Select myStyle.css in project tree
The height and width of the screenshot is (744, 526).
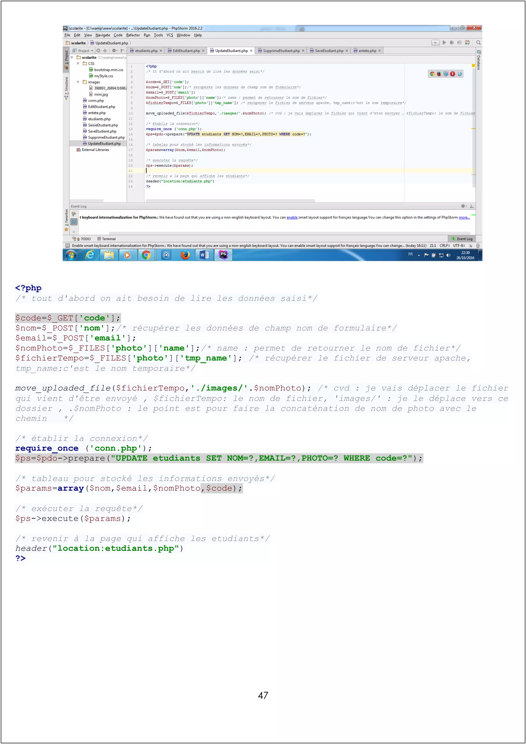pyautogui.click(x=101, y=76)
